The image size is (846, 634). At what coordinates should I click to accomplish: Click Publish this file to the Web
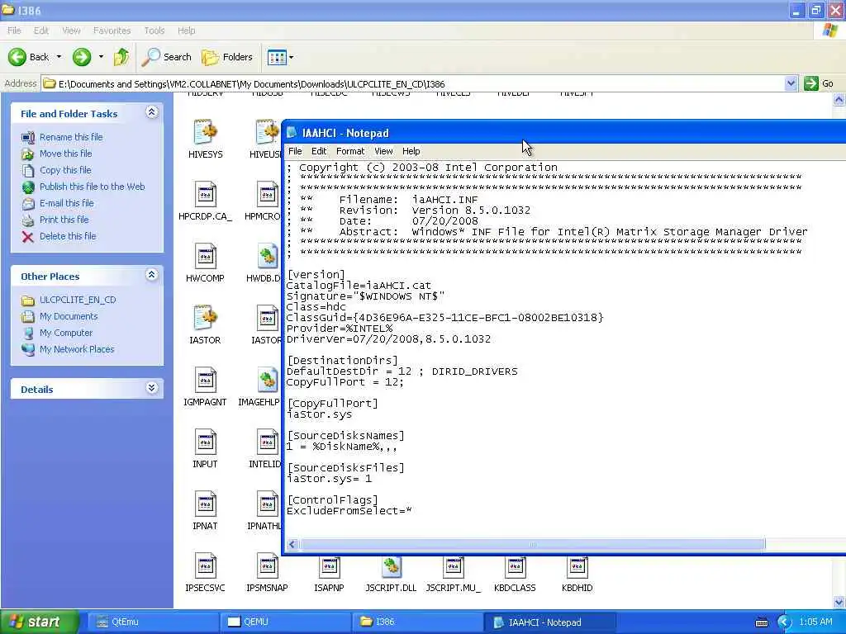coord(93,187)
